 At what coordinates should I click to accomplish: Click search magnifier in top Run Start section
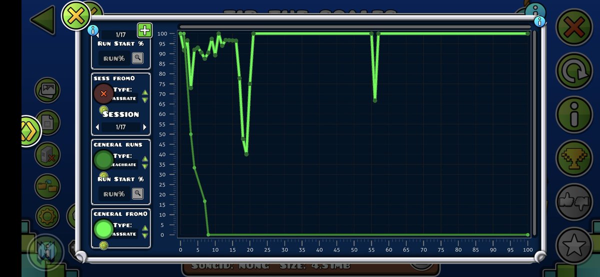[137, 58]
